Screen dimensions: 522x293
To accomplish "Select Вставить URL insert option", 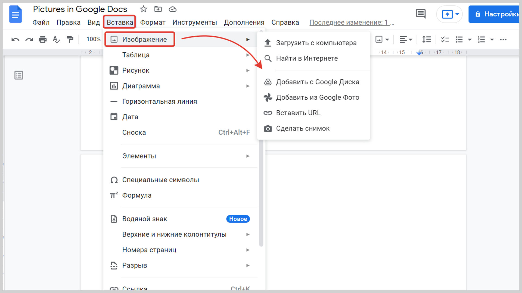I will (298, 113).
